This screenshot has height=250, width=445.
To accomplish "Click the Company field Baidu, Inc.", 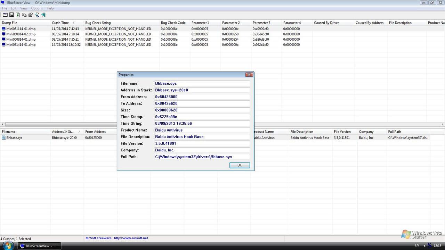I will click(202, 150).
